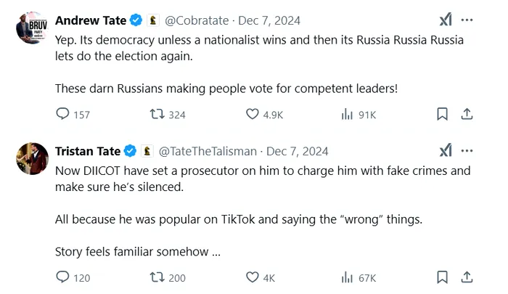508x294 pixels.
Task: Share Andrew Tate's post
Action: (x=467, y=114)
